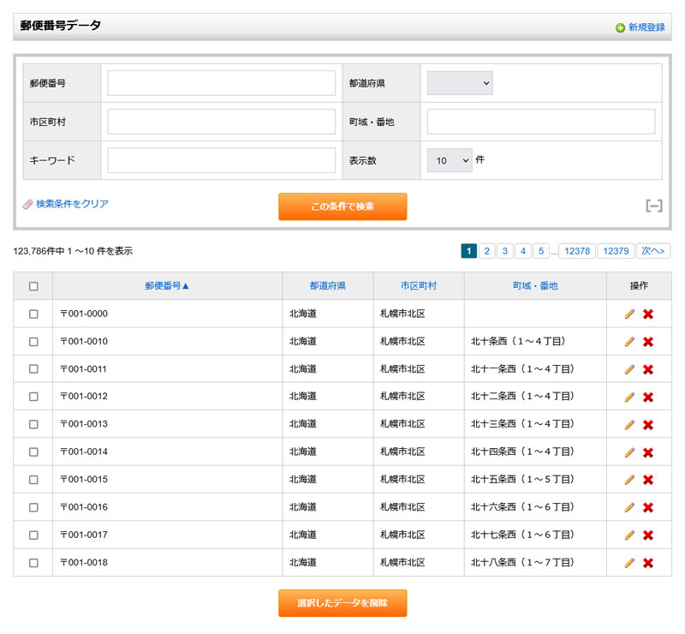Click the pencil edit icon for 〒001-0000
This screenshot has height=634, width=685.
pos(629,314)
